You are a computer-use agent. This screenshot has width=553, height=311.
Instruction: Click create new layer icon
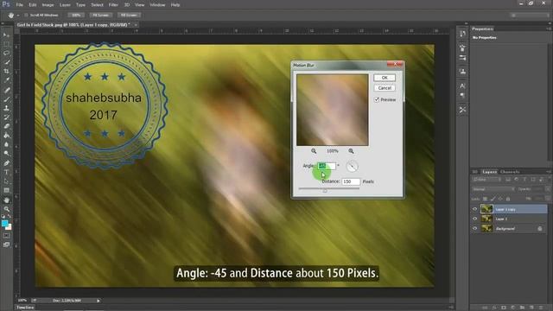point(531,308)
